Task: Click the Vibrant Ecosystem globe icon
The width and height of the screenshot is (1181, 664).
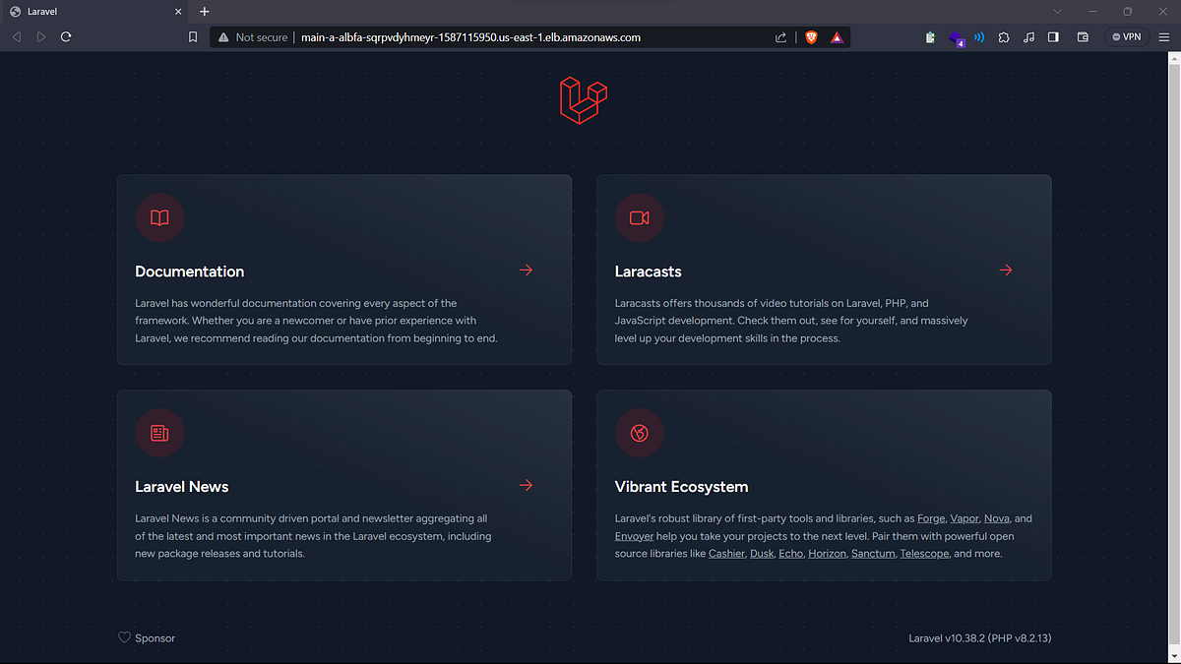Action: [x=639, y=433]
